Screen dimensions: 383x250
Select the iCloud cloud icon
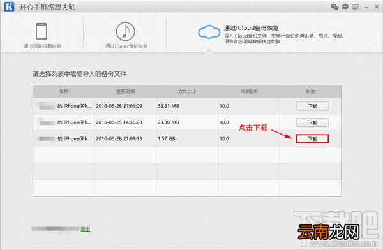pyautogui.click(x=209, y=32)
